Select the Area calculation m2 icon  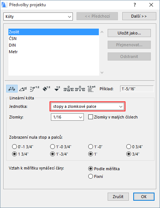92,89
